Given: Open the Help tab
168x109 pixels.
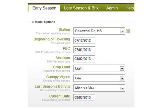Looking at the screenshot, I should 129,8.
